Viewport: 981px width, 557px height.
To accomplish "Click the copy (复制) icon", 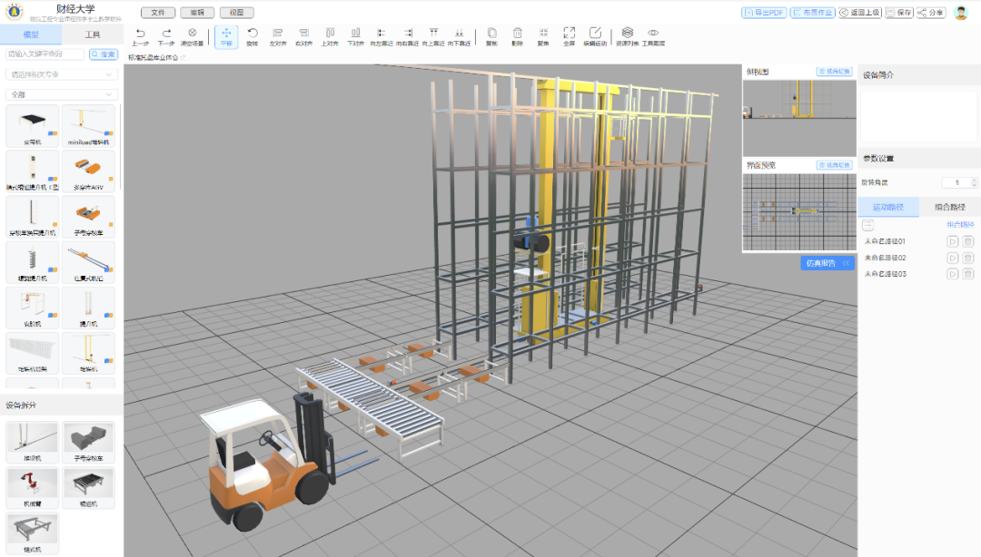I will 491,33.
